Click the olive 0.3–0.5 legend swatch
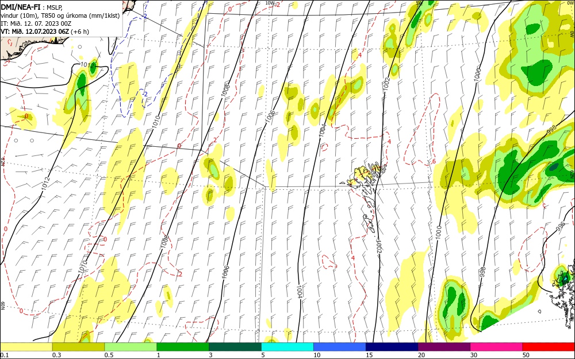 click(x=78, y=347)
